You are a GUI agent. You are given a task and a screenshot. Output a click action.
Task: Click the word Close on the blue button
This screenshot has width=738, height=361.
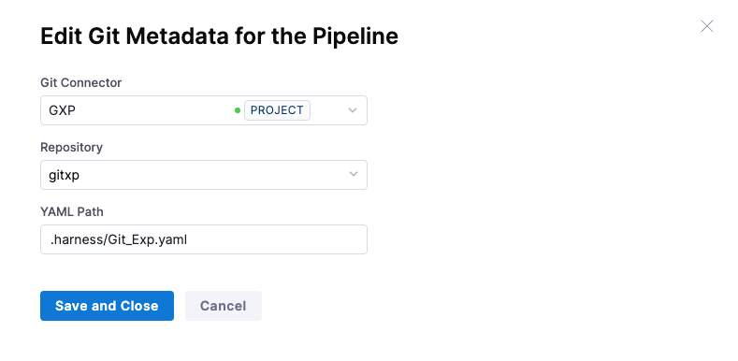(x=139, y=306)
